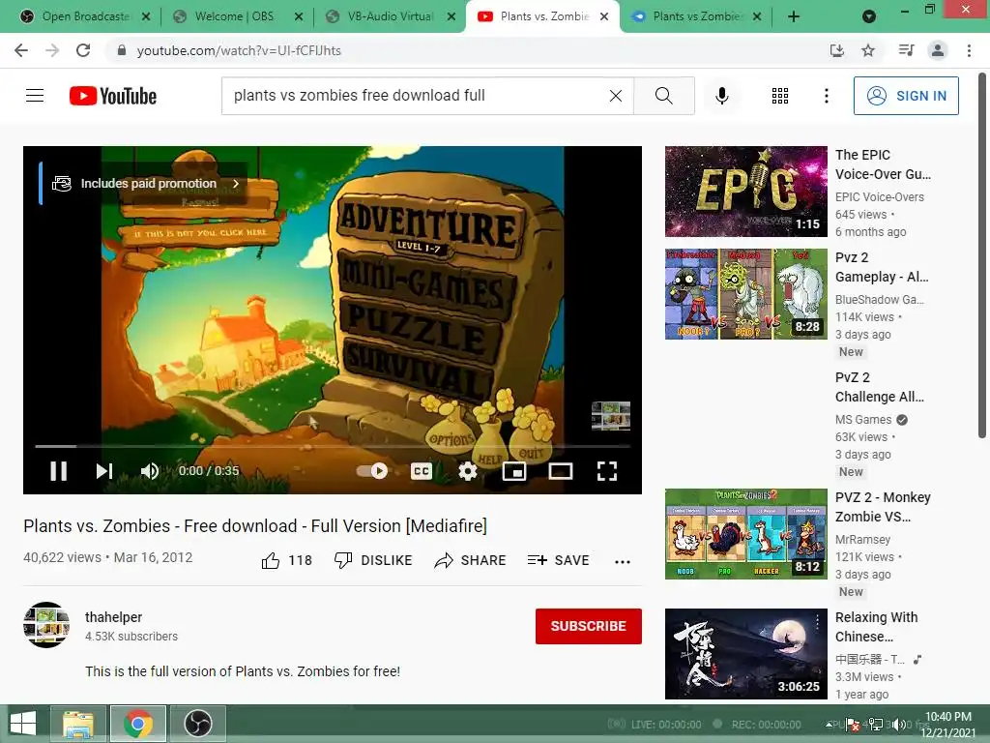Click the SIGN IN button
Screen dimensions: 990x743
[906, 96]
